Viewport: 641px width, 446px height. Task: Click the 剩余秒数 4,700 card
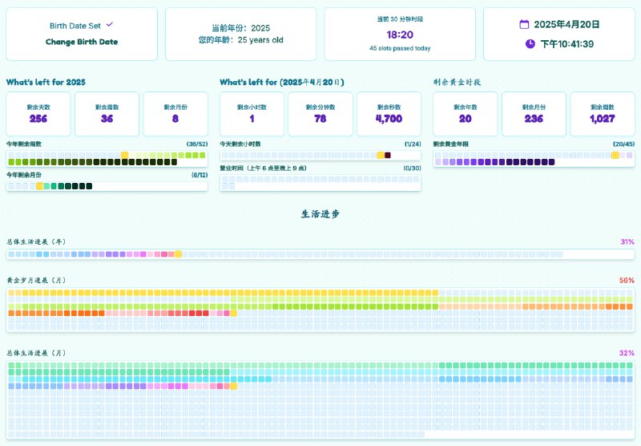tap(389, 113)
